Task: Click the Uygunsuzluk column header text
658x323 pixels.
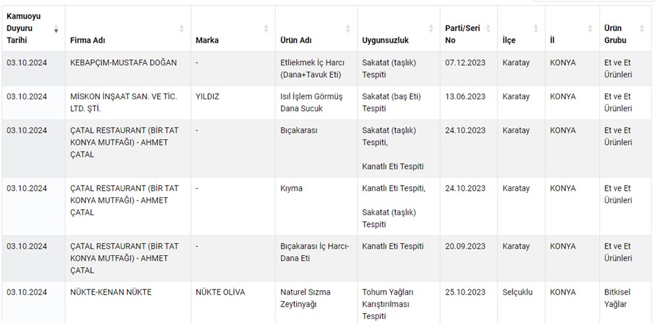Action: (x=385, y=40)
